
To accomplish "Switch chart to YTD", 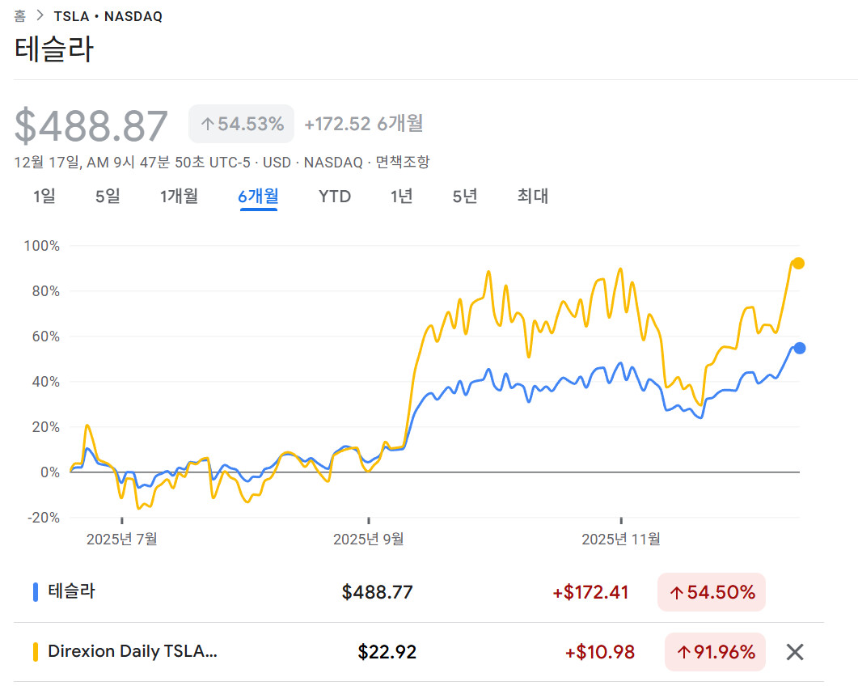I will pyautogui.click(x=335, y=196).
